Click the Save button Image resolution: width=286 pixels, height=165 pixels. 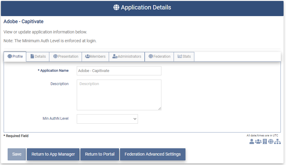17,154
